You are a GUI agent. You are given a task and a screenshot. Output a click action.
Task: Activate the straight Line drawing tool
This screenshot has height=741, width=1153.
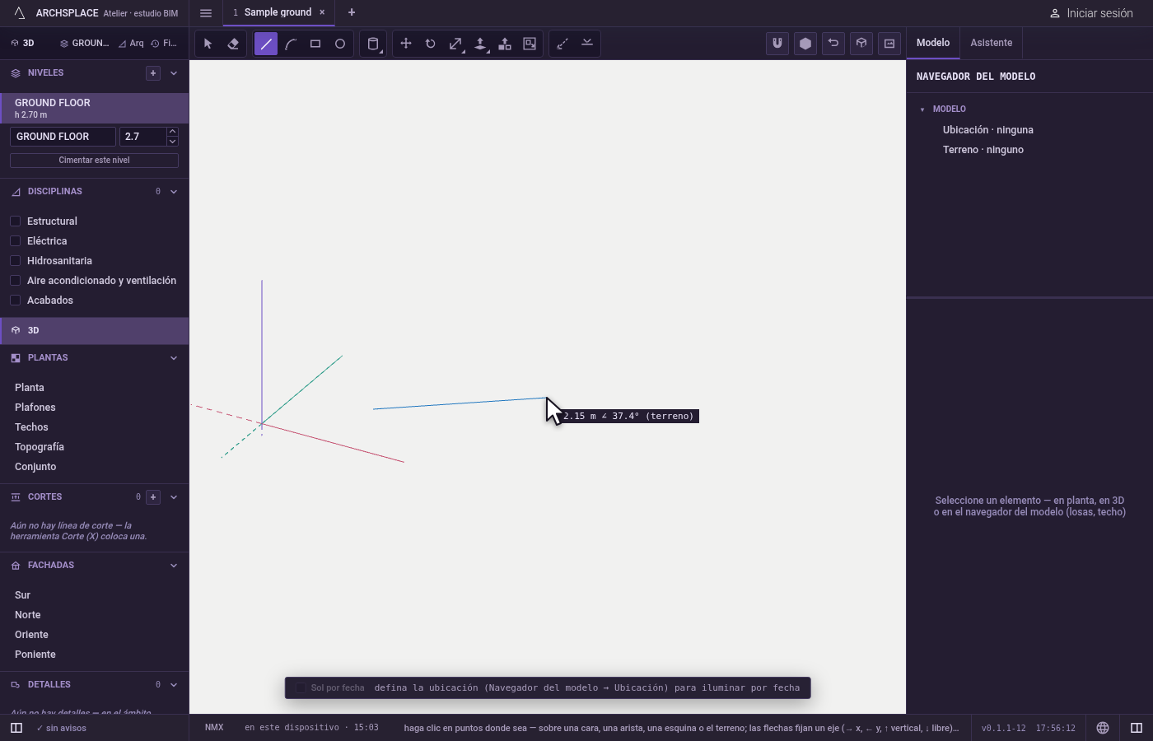click(x=266, y=44)
